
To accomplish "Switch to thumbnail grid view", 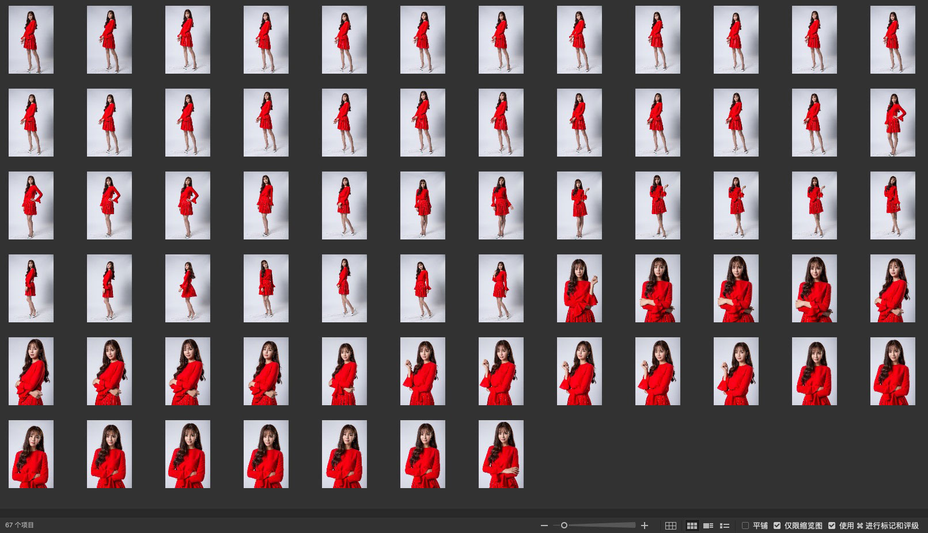I will (x=692, y=526).
